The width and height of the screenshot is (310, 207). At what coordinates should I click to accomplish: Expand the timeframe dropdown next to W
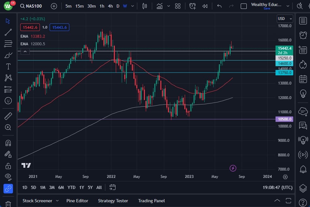pyautogui.click(x=132, y=6)
